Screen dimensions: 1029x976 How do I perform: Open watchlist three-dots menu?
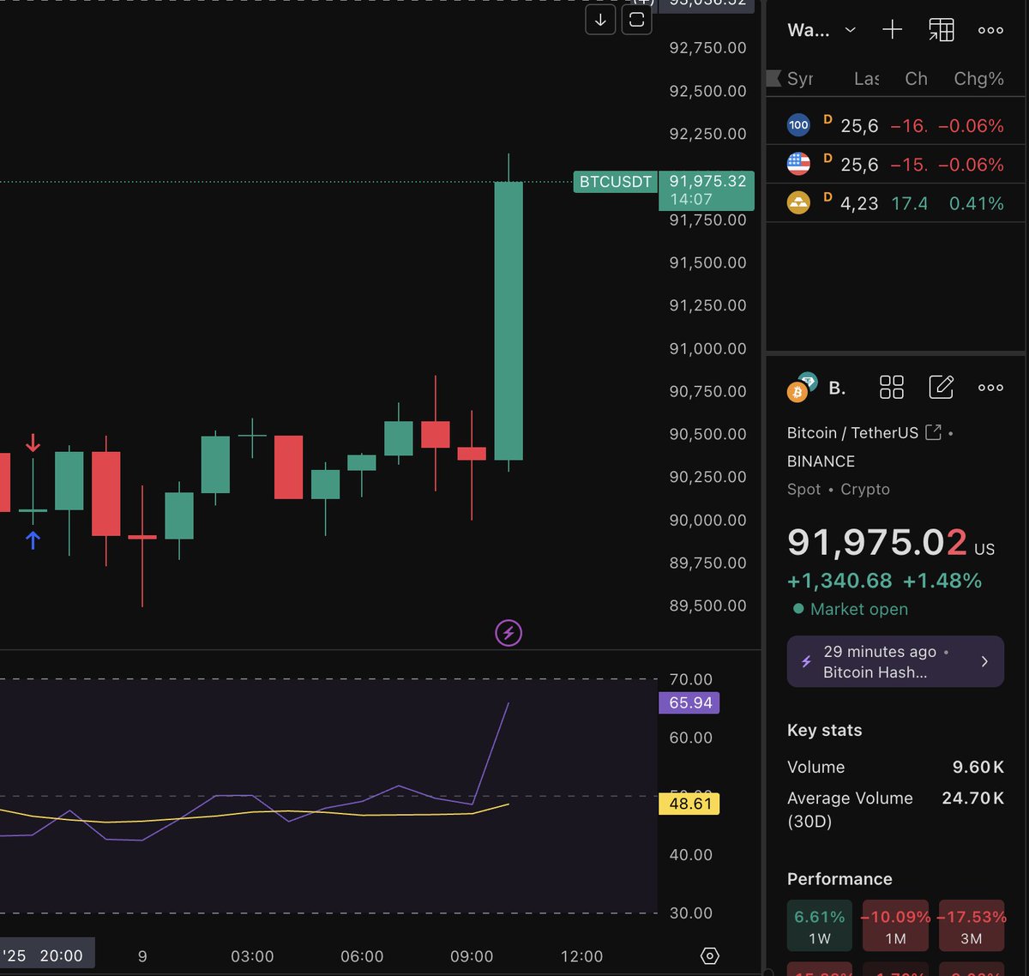point(990,30)
